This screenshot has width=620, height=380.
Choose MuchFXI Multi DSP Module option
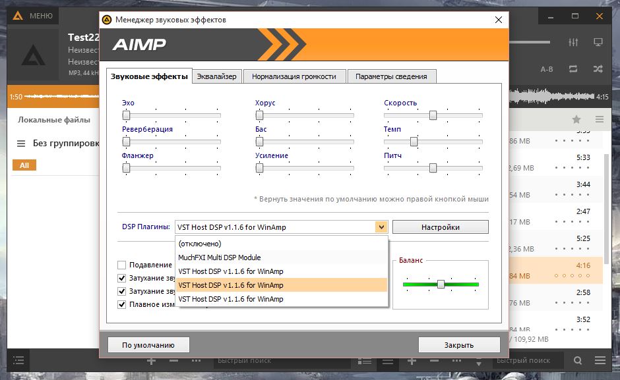click(281, 258)
